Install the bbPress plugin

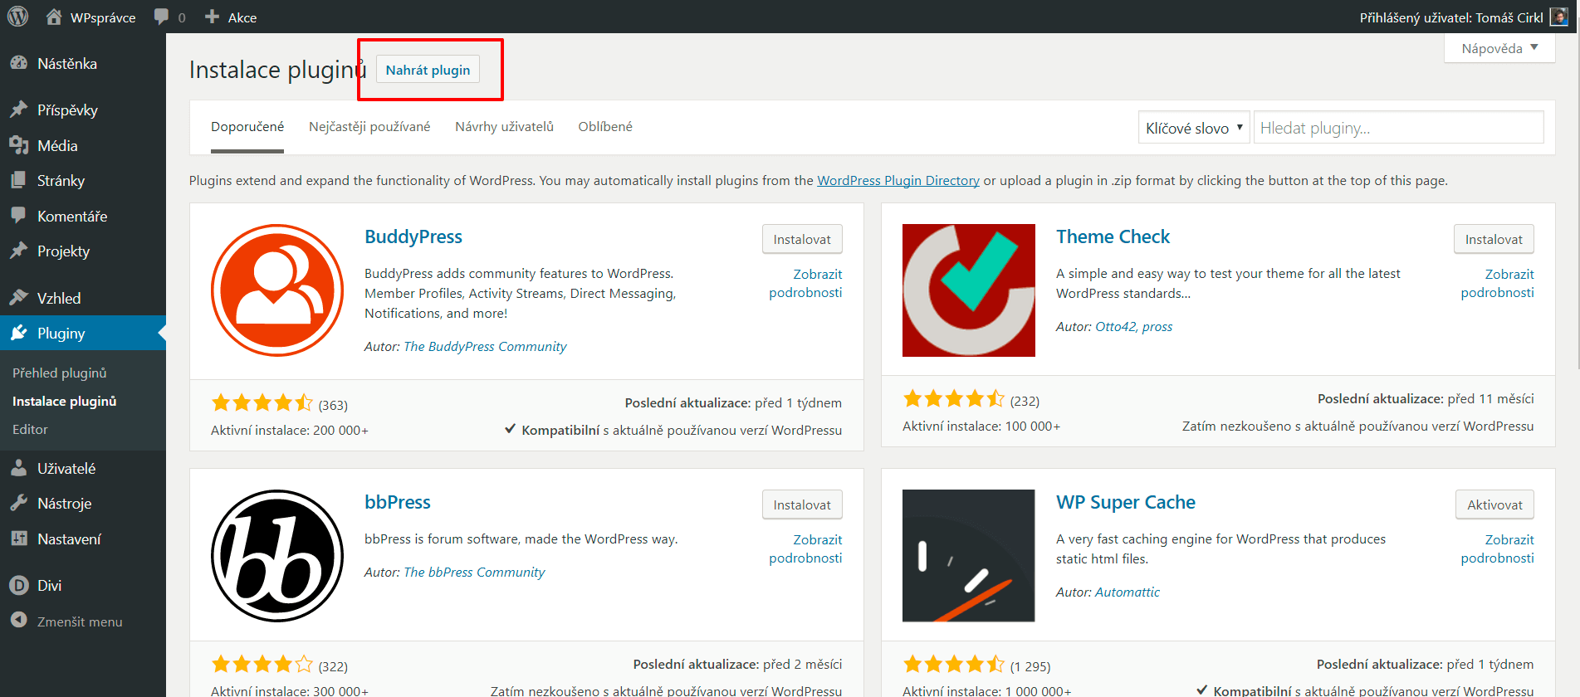click(x=802, y=504)
